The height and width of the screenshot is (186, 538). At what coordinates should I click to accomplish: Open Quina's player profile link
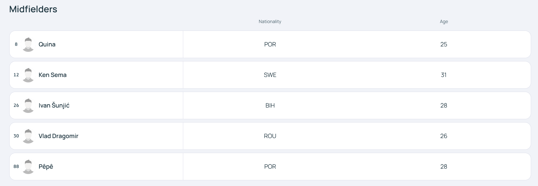[x=47, y=44]
